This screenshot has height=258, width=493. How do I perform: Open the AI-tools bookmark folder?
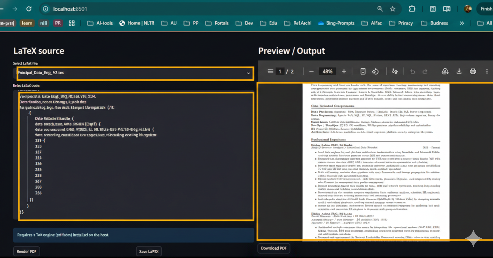point(100,23)
